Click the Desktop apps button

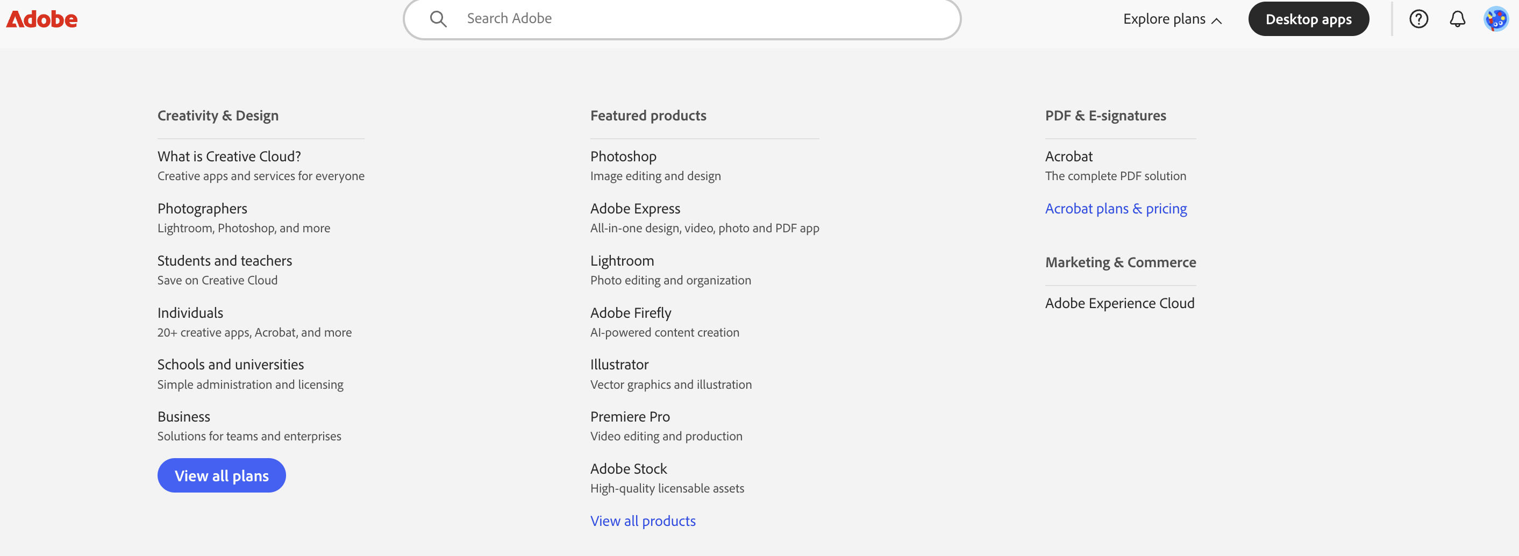[1308, 19]
